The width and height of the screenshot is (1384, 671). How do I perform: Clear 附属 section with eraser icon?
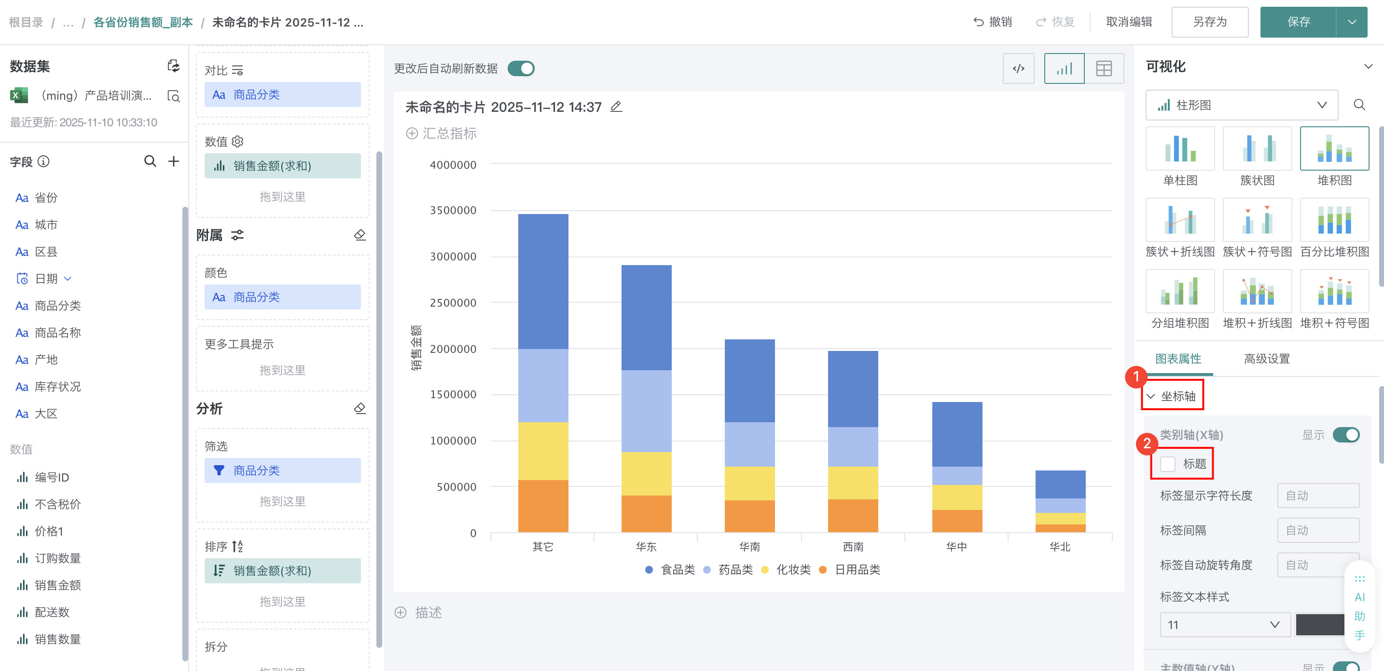(x=360, y=235)
